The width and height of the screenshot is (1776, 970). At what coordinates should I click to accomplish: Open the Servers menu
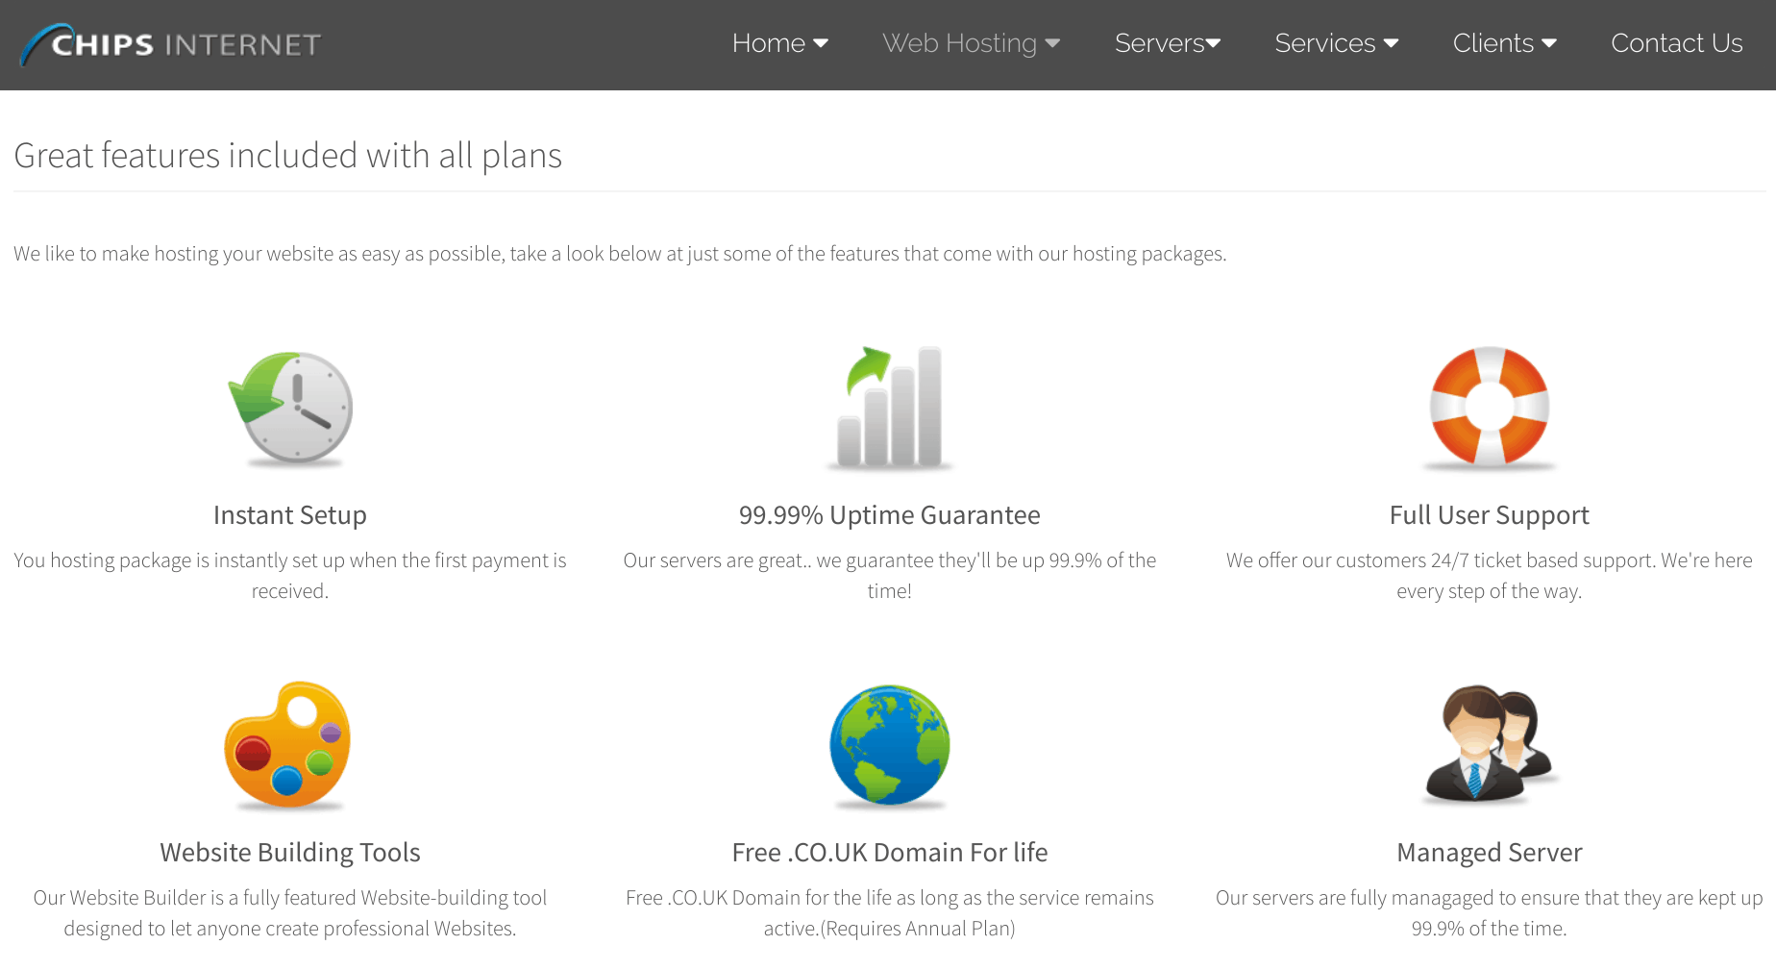click(x=1168, y=43)
